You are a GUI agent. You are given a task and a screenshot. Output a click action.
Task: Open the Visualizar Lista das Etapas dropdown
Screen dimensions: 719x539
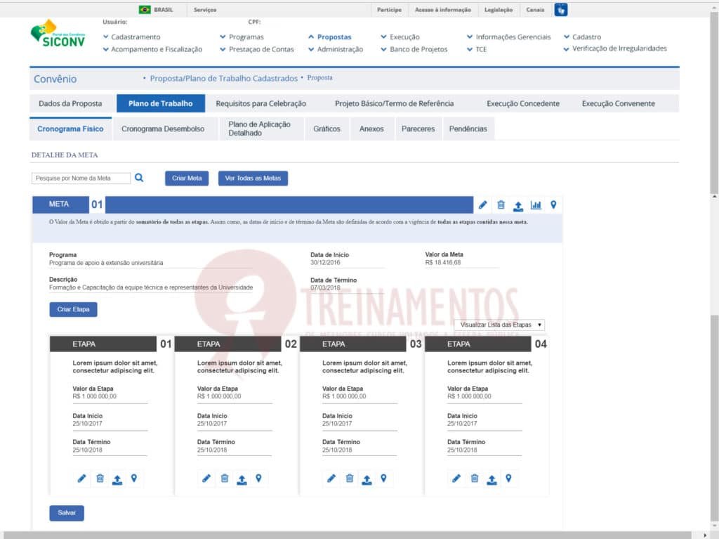point(499,325)
